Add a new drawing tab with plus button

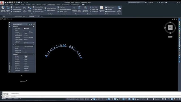42,16
